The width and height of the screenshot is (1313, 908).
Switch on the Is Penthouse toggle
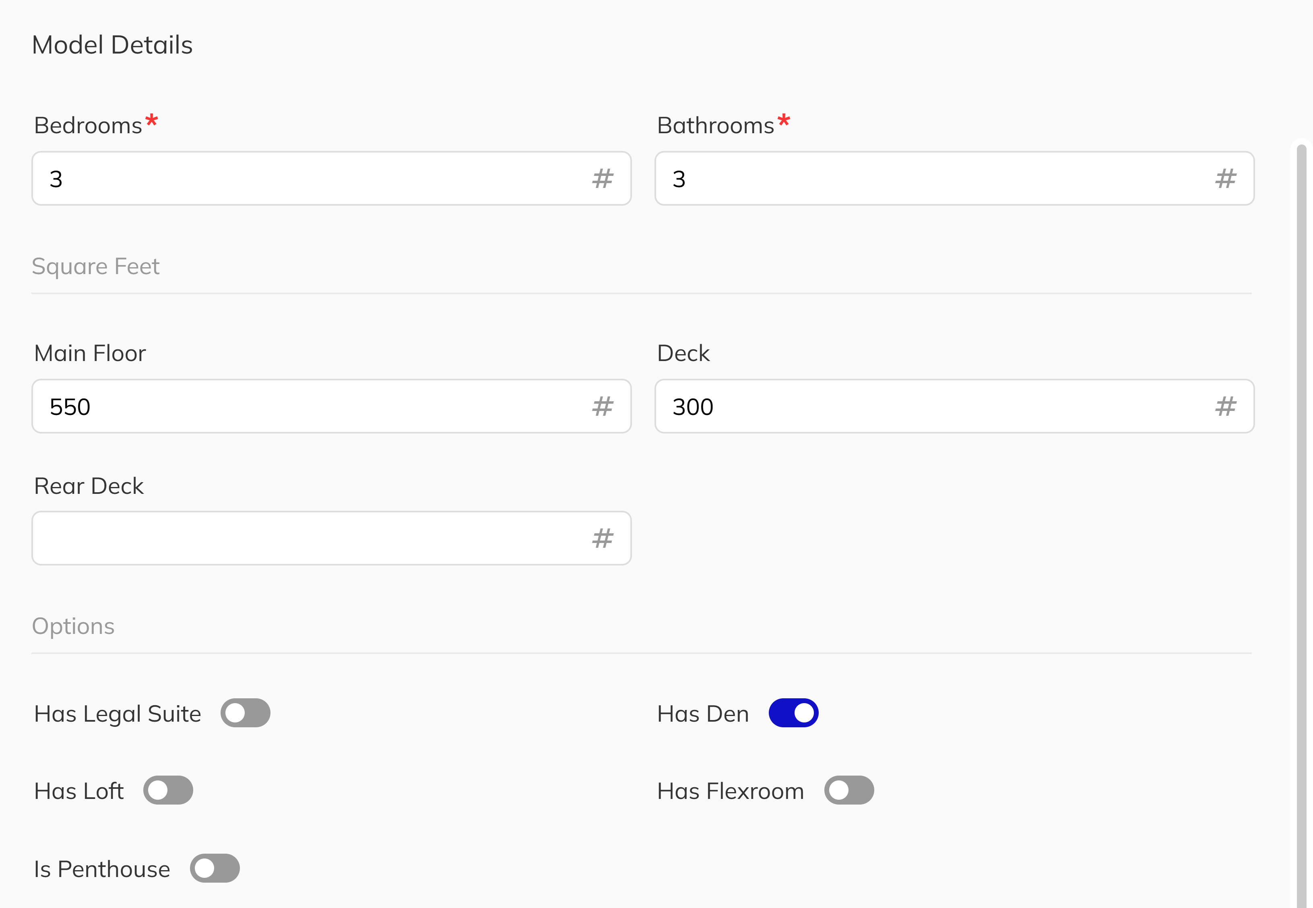(x=215, y=868)
